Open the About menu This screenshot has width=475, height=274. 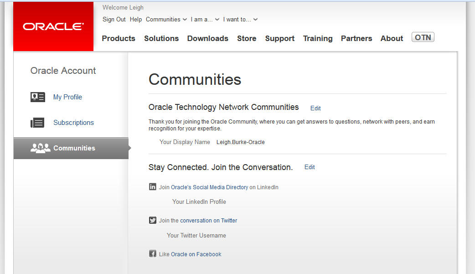[392, 38]
